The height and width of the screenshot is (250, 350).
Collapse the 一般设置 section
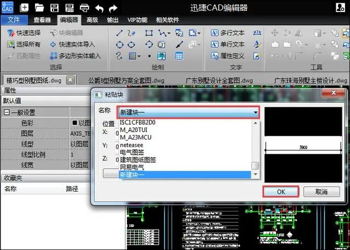click(7, 112)
